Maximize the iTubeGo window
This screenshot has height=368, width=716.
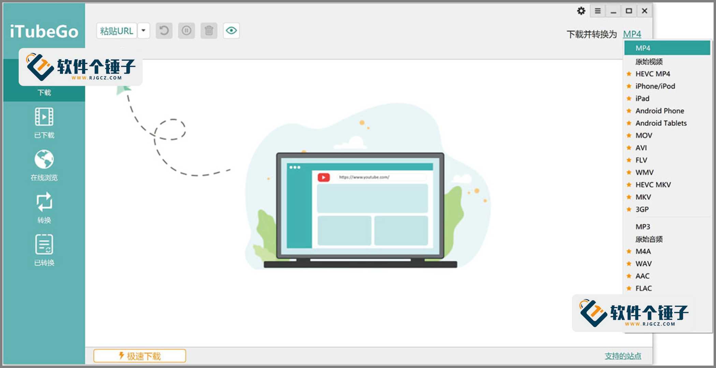tap(629, 11)
